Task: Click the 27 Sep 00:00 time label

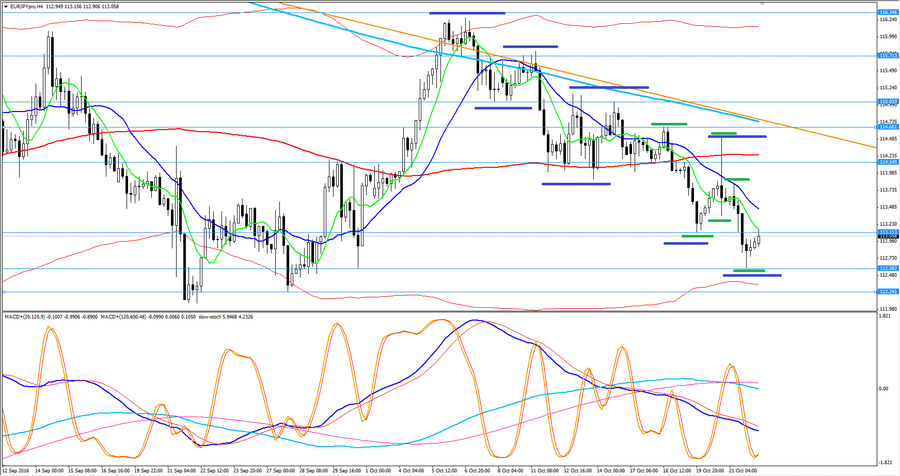Action: click(x=280, y=471)
